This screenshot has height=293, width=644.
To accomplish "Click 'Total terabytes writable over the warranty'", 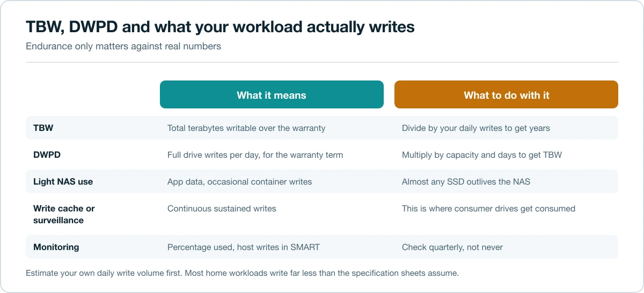I will coord(246,128).
